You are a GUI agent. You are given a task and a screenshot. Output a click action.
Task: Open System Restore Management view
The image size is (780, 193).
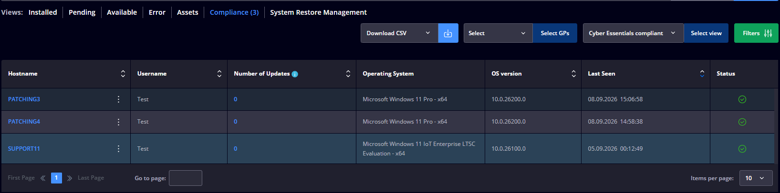(x=318, y=12)
